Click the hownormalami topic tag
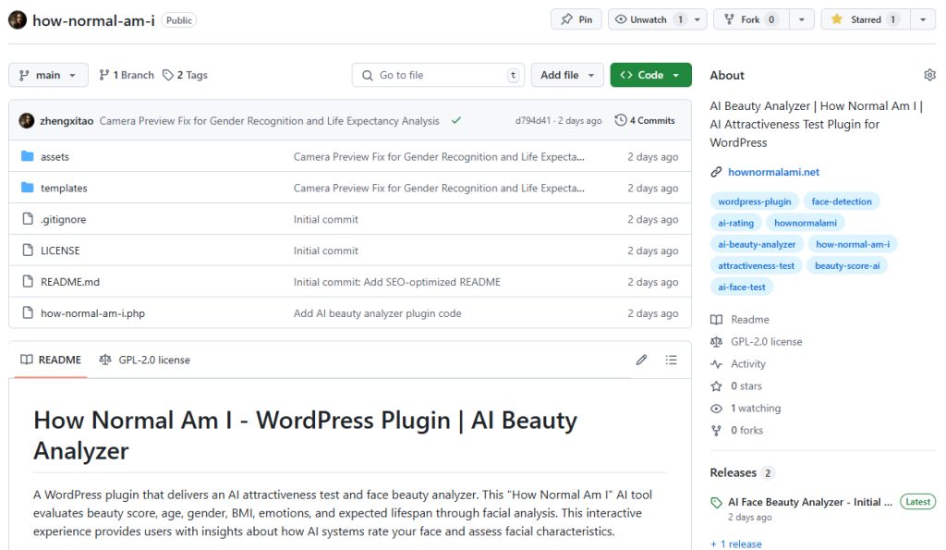Viewport: 946px width, 550px height. click(806, 223)
